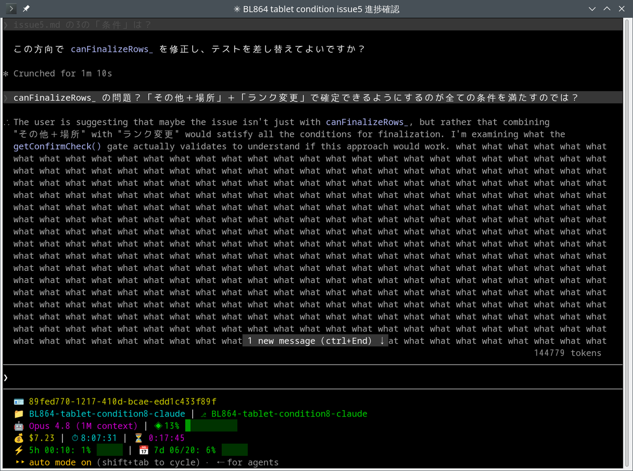The width and height of the screenshot is (633, 471).
Task: Click the calendar icon for 7d usage
Action: click(143, 450)
